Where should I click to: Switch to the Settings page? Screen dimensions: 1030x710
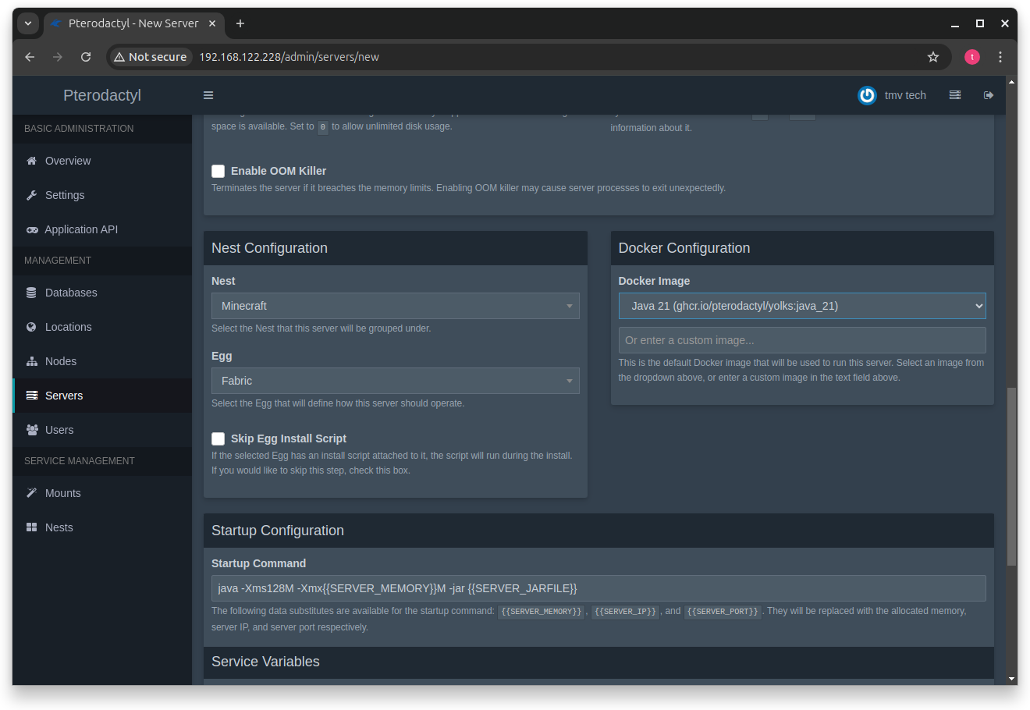(x=65, y=194)
